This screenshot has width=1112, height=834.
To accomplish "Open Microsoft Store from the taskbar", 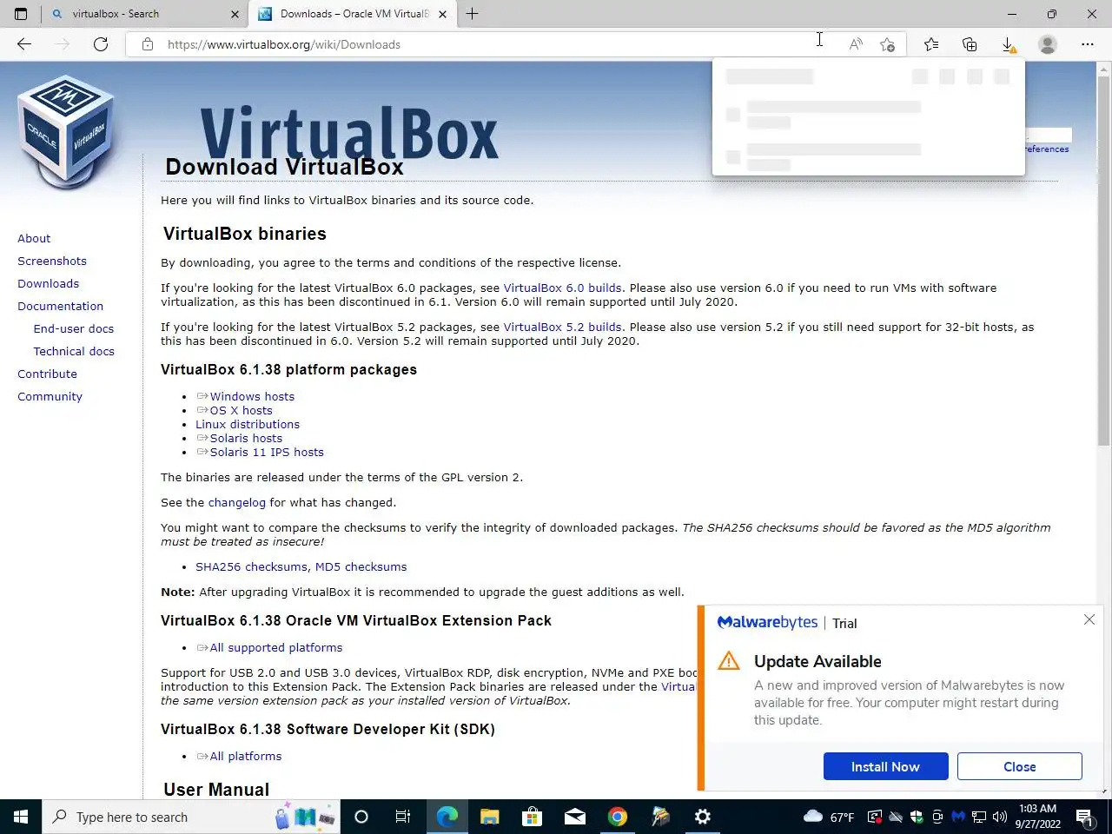I will (x=532, y=817).
